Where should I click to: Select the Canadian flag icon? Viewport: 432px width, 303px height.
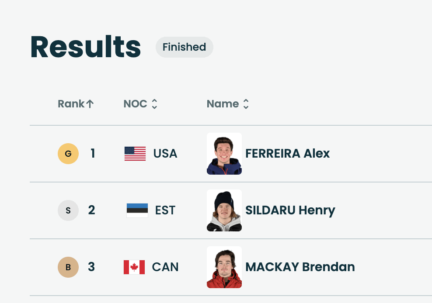(135, 267)
